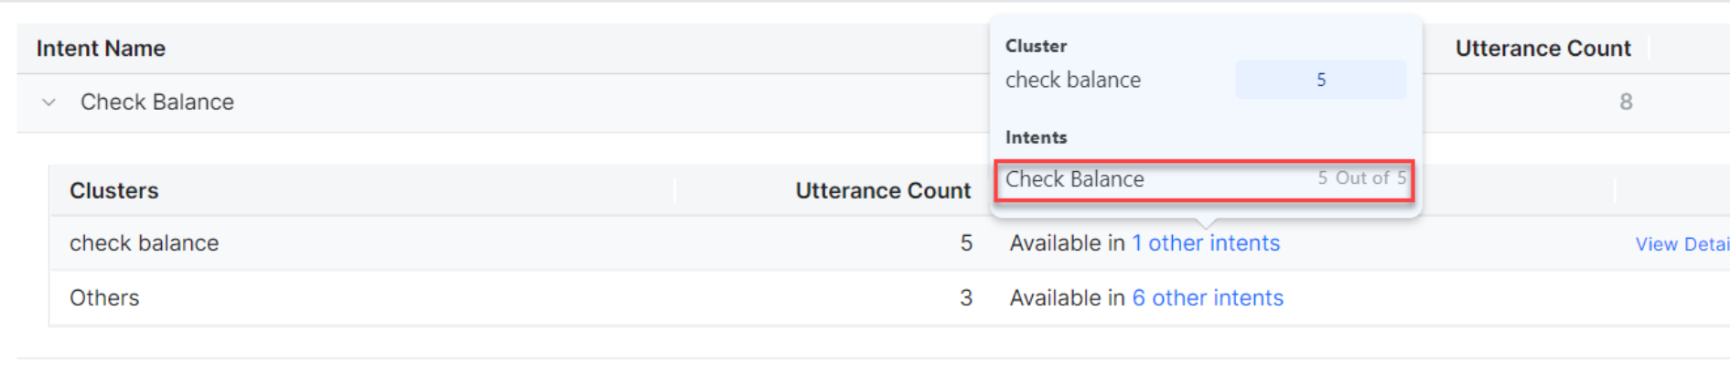Click View Details for check balance cluster
1730x377 pixels.
(x=1681, y=244)
